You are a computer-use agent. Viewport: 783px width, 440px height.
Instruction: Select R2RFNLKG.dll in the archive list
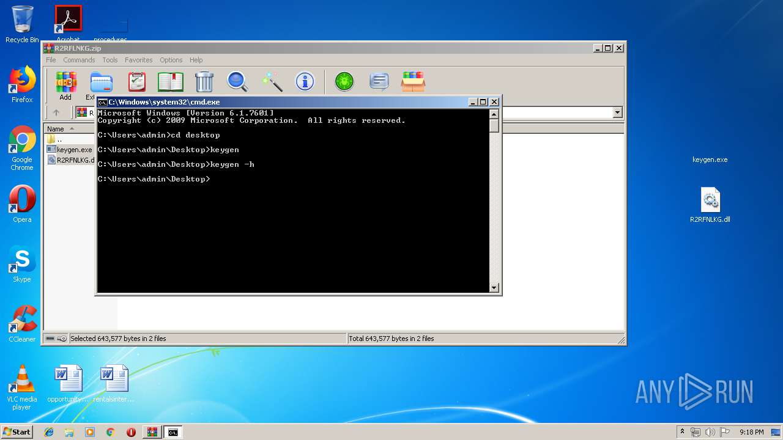[71, 160]
